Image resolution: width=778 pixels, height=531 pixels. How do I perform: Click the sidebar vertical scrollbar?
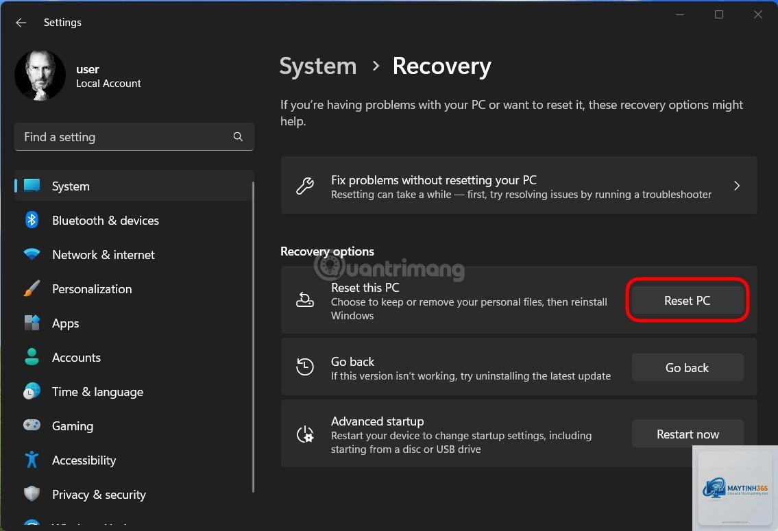253,337
